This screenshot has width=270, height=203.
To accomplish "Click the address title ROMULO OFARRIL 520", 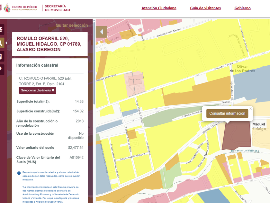I will pos(50,44).
